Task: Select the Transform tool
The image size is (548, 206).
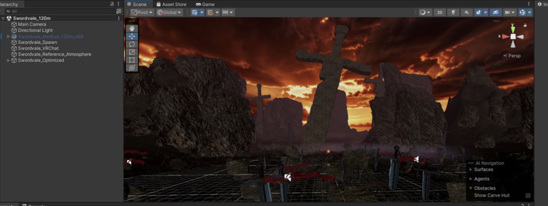Action: [x=132, y=68]
